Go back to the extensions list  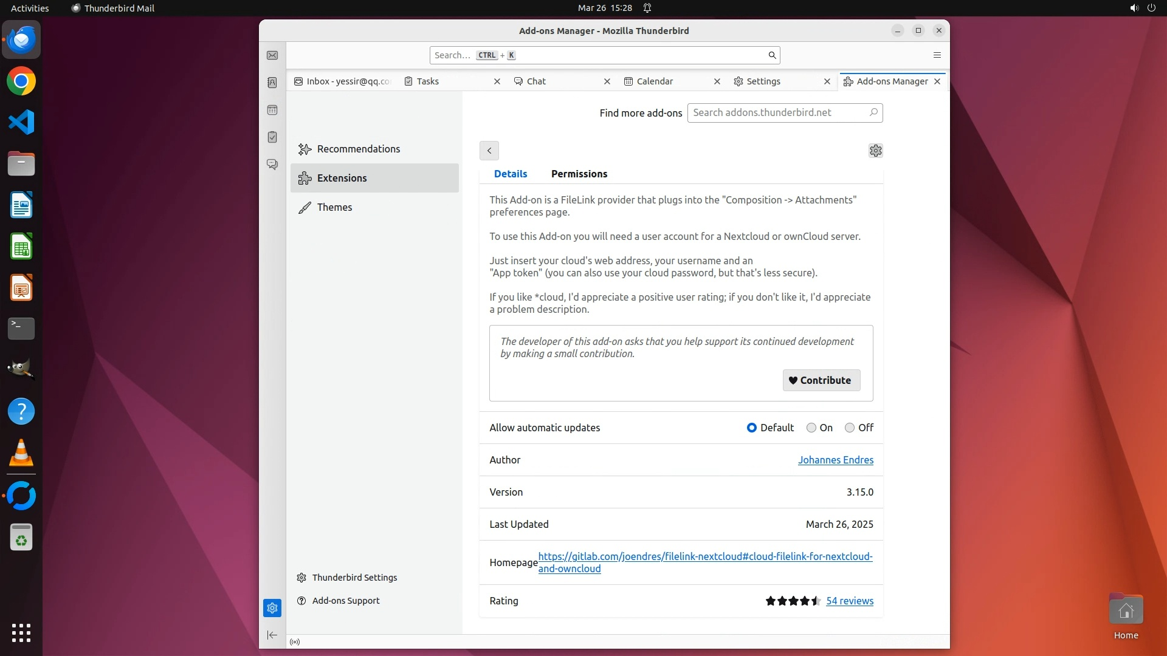(x=489, y=151)
